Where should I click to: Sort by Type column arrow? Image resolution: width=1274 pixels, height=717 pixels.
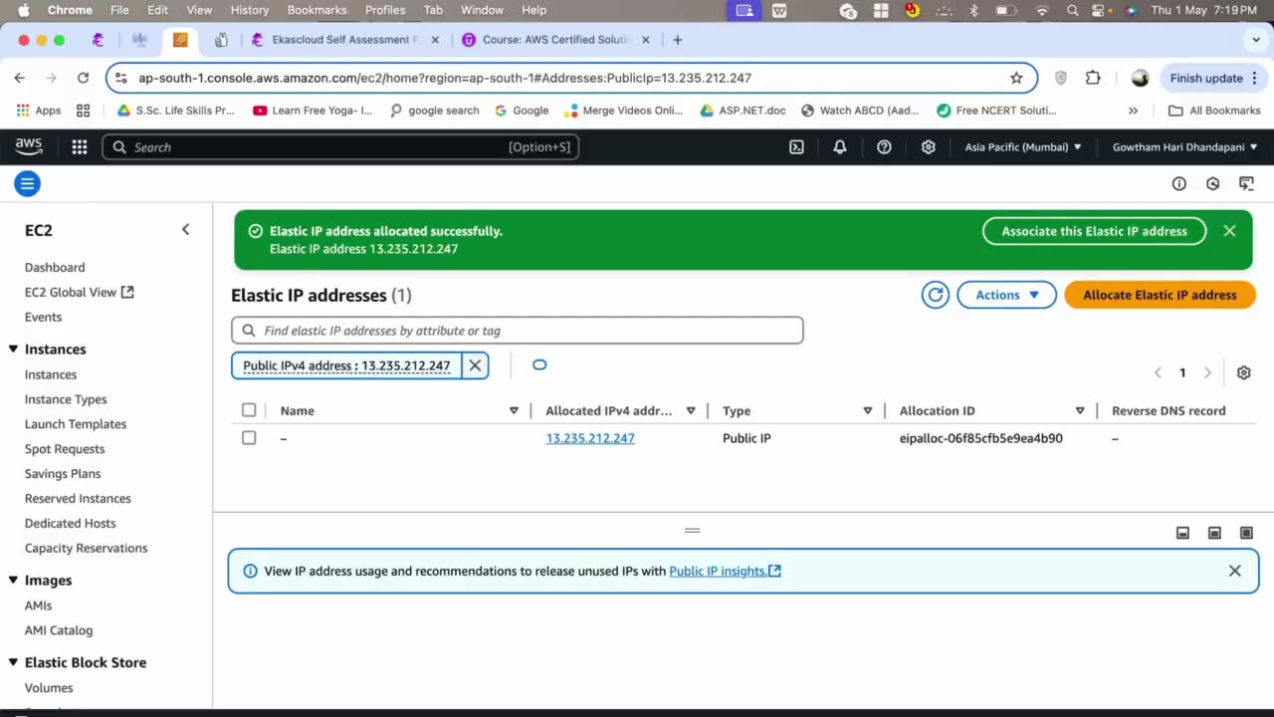[868, 410]
